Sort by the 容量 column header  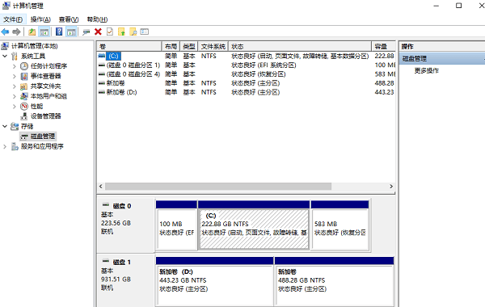(x=383, y=46)
